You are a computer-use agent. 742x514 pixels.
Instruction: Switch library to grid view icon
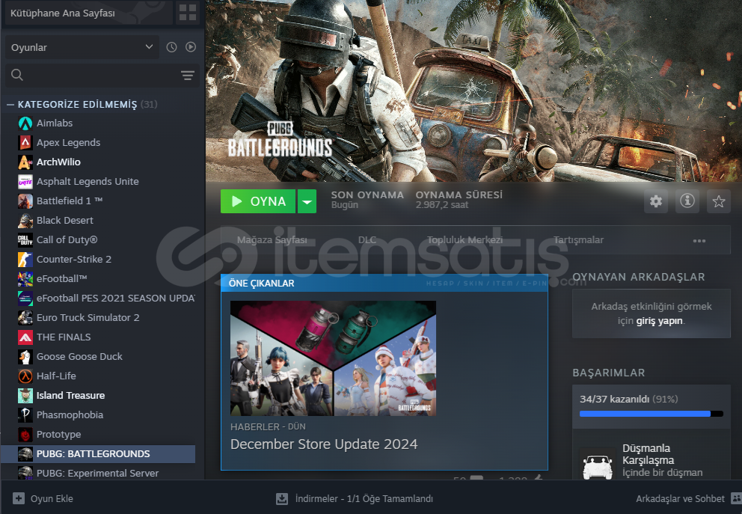188,13
